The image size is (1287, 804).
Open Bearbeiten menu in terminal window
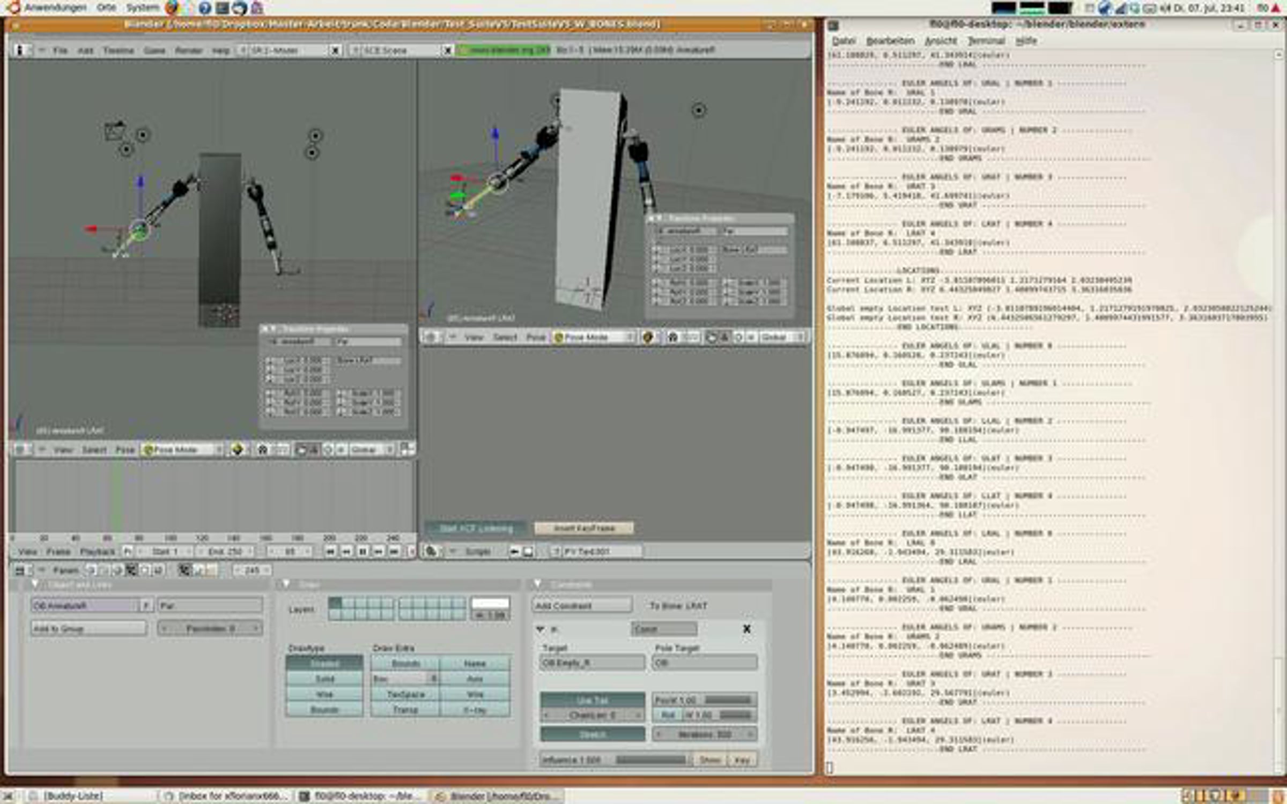890,41
